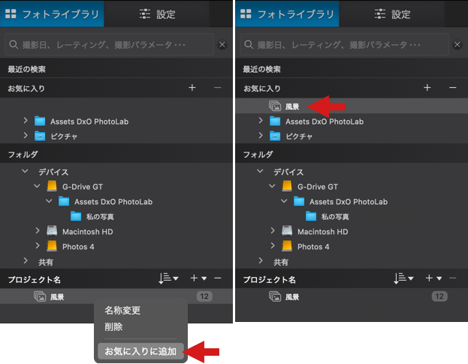Click ピクチャ folder icon in right panel

coord(275,136)
